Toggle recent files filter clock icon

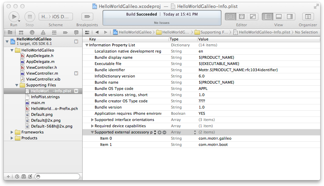pos(17,176)
